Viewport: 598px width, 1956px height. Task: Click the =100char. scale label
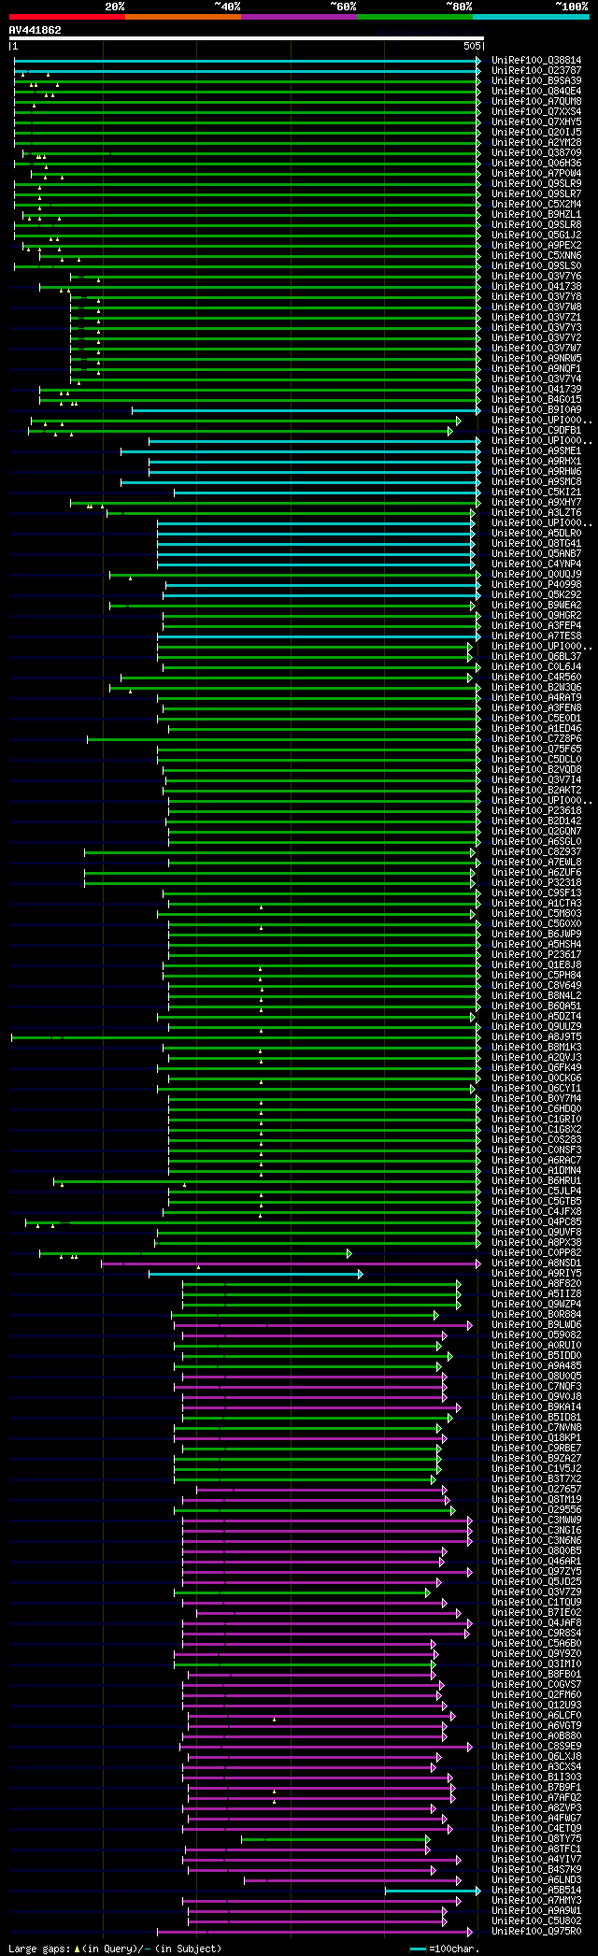[x=454, y=1949]
